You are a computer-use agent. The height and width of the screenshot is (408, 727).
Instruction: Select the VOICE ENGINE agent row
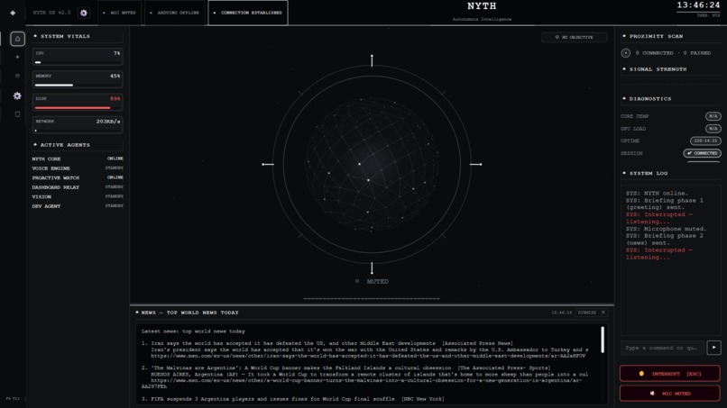pos(78,168)
